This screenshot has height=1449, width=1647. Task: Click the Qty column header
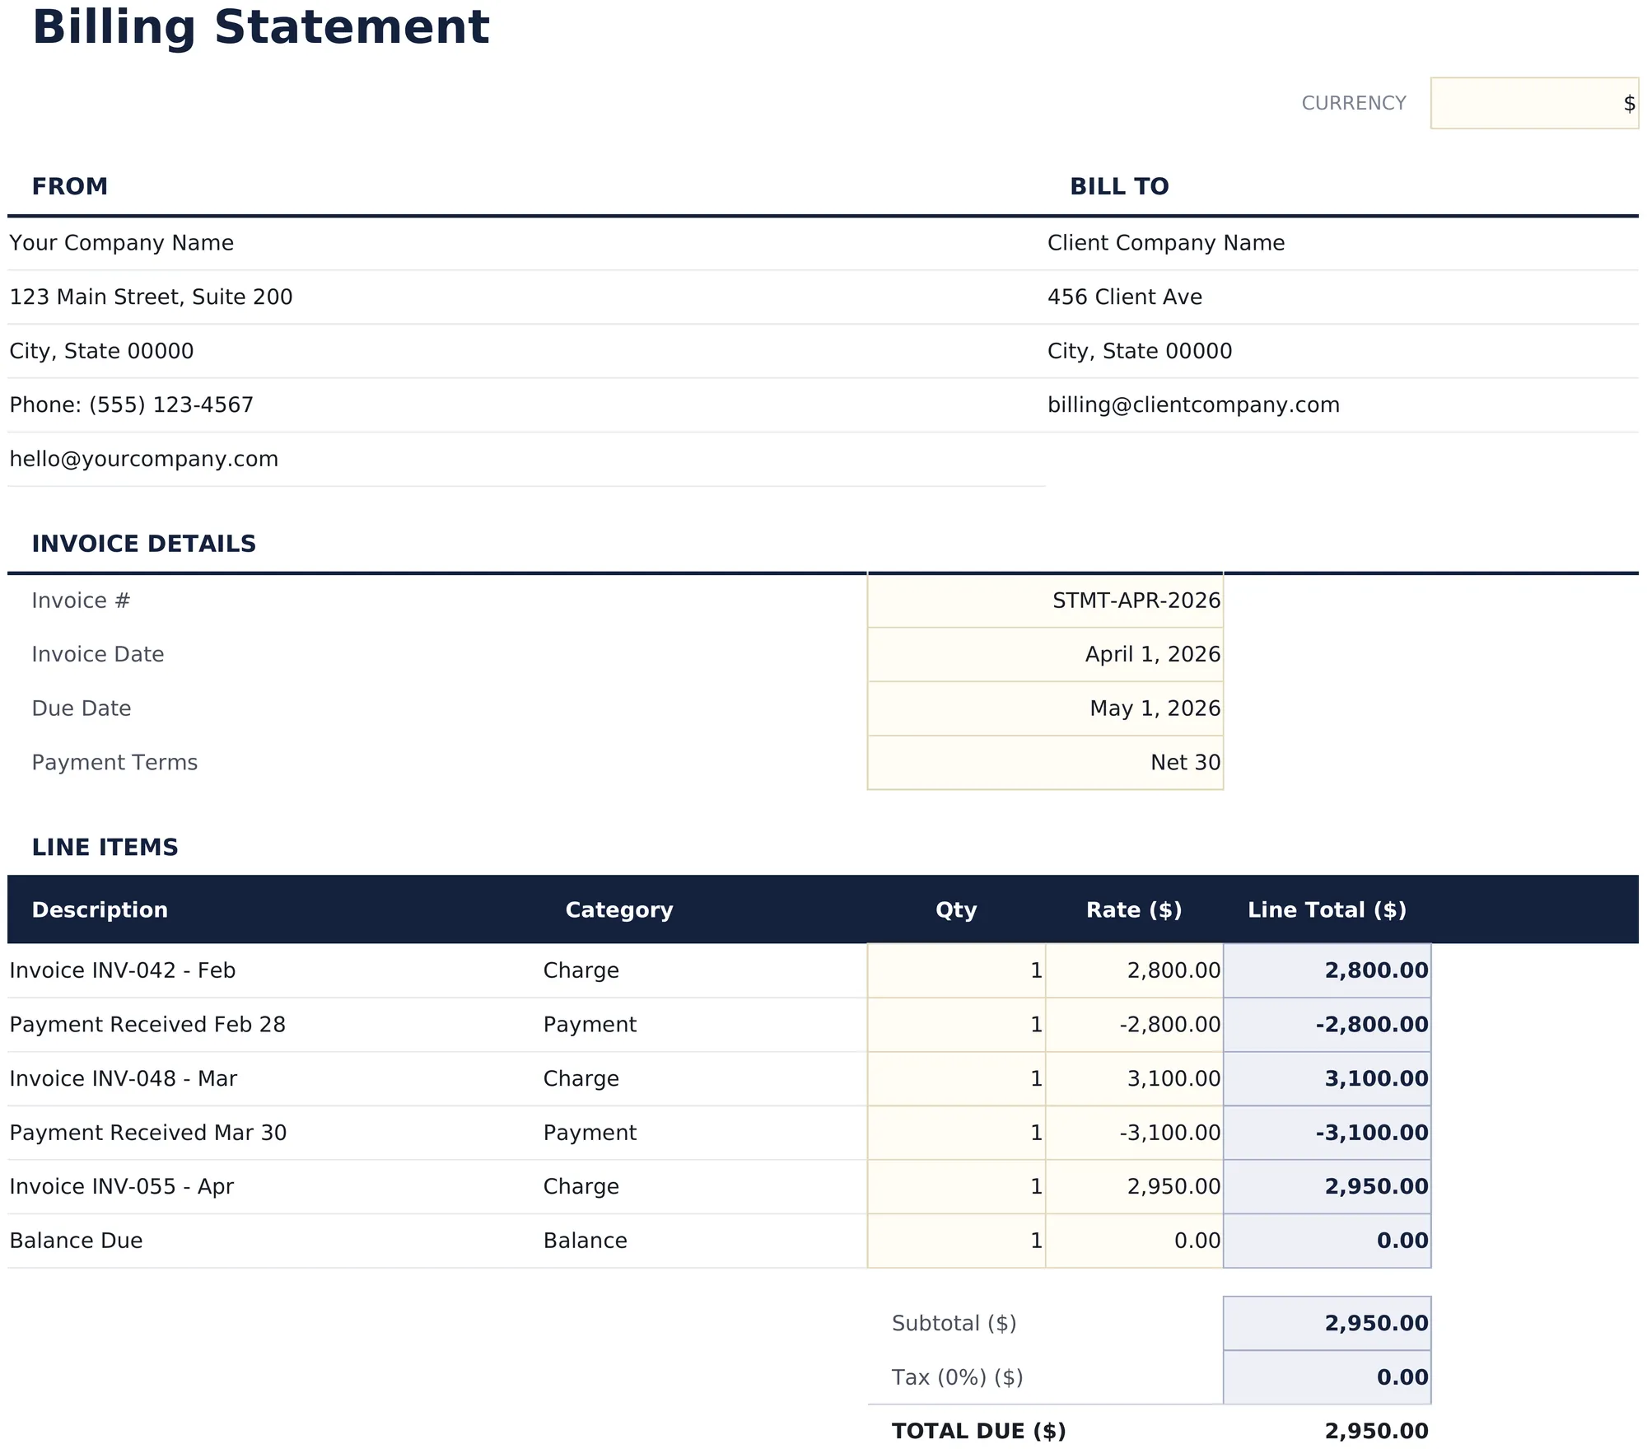click(956, 909)
